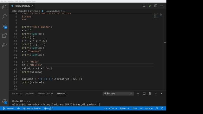Open the Search view in activity bar
The width and height of the screenshot is (203, 114).
[x=4, y=16]
